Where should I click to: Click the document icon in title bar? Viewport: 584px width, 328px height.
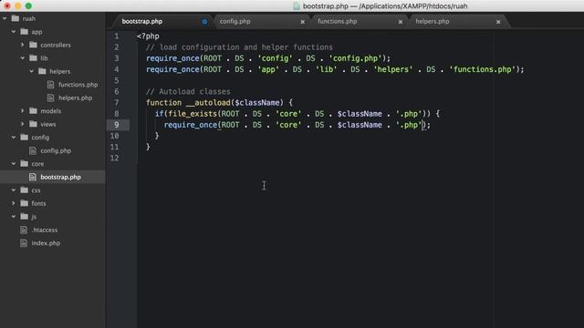click(297, 6)
